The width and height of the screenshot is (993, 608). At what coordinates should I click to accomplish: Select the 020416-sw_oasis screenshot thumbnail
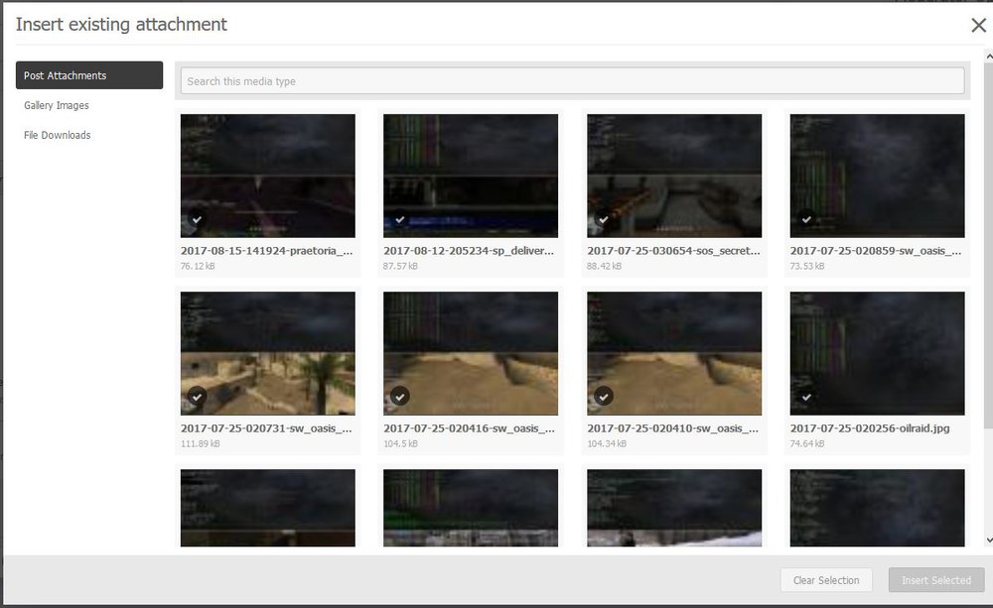click(x=471, y=353)
